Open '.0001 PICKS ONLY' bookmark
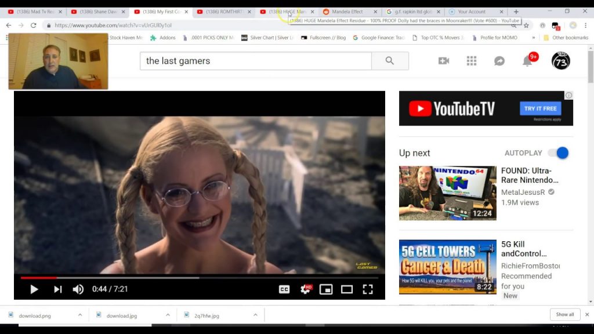This screenshot has width=594, height=334. pos(208,38)
